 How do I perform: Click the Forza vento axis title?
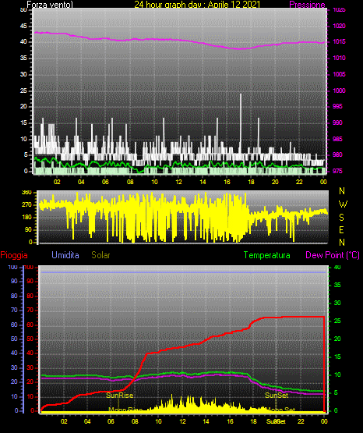tap(50, 5)
